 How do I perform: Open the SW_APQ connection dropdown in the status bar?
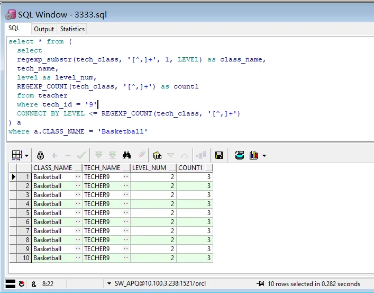click(x=109, y=284)
